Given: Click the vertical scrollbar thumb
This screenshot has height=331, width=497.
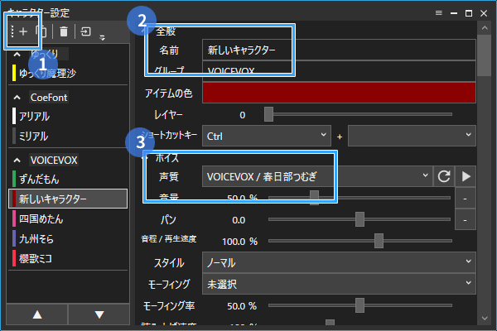Looking at the screenshot, I should point(485,55).
